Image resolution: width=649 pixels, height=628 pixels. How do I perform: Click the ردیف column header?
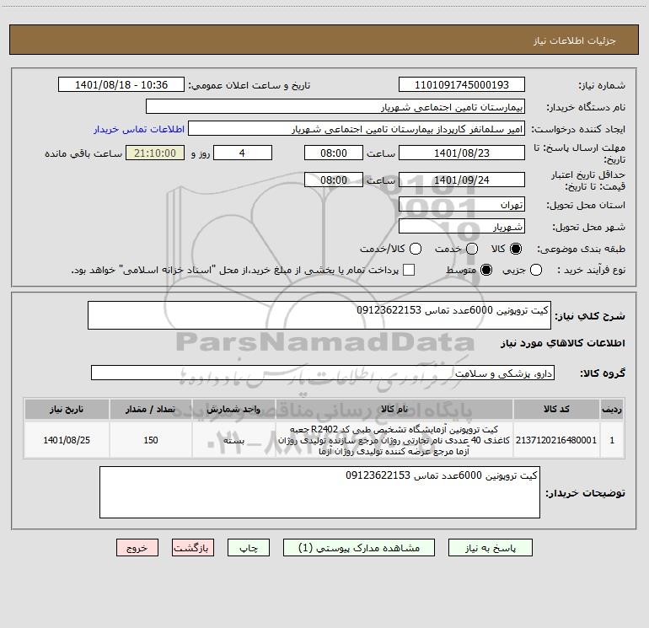click(x=612, y=409)
